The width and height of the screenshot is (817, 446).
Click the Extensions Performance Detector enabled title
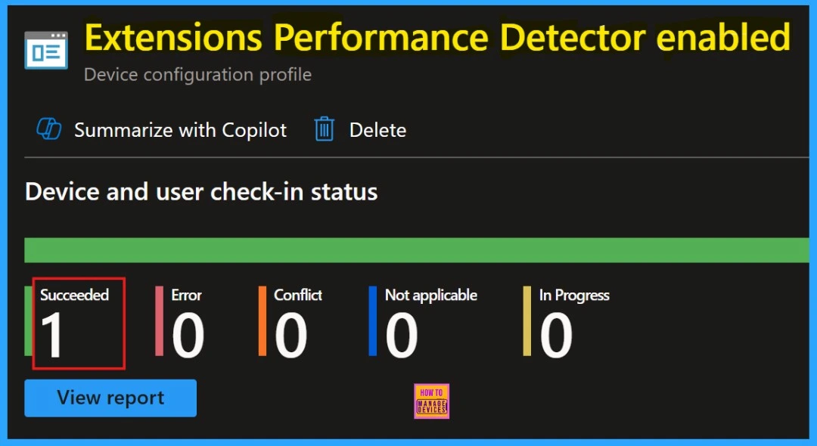tap(437, 36)
